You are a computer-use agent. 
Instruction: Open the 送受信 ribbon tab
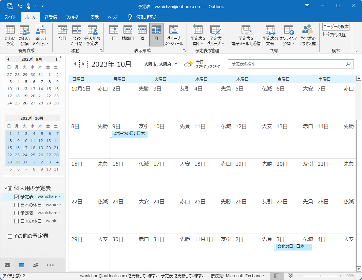(51, 17)
